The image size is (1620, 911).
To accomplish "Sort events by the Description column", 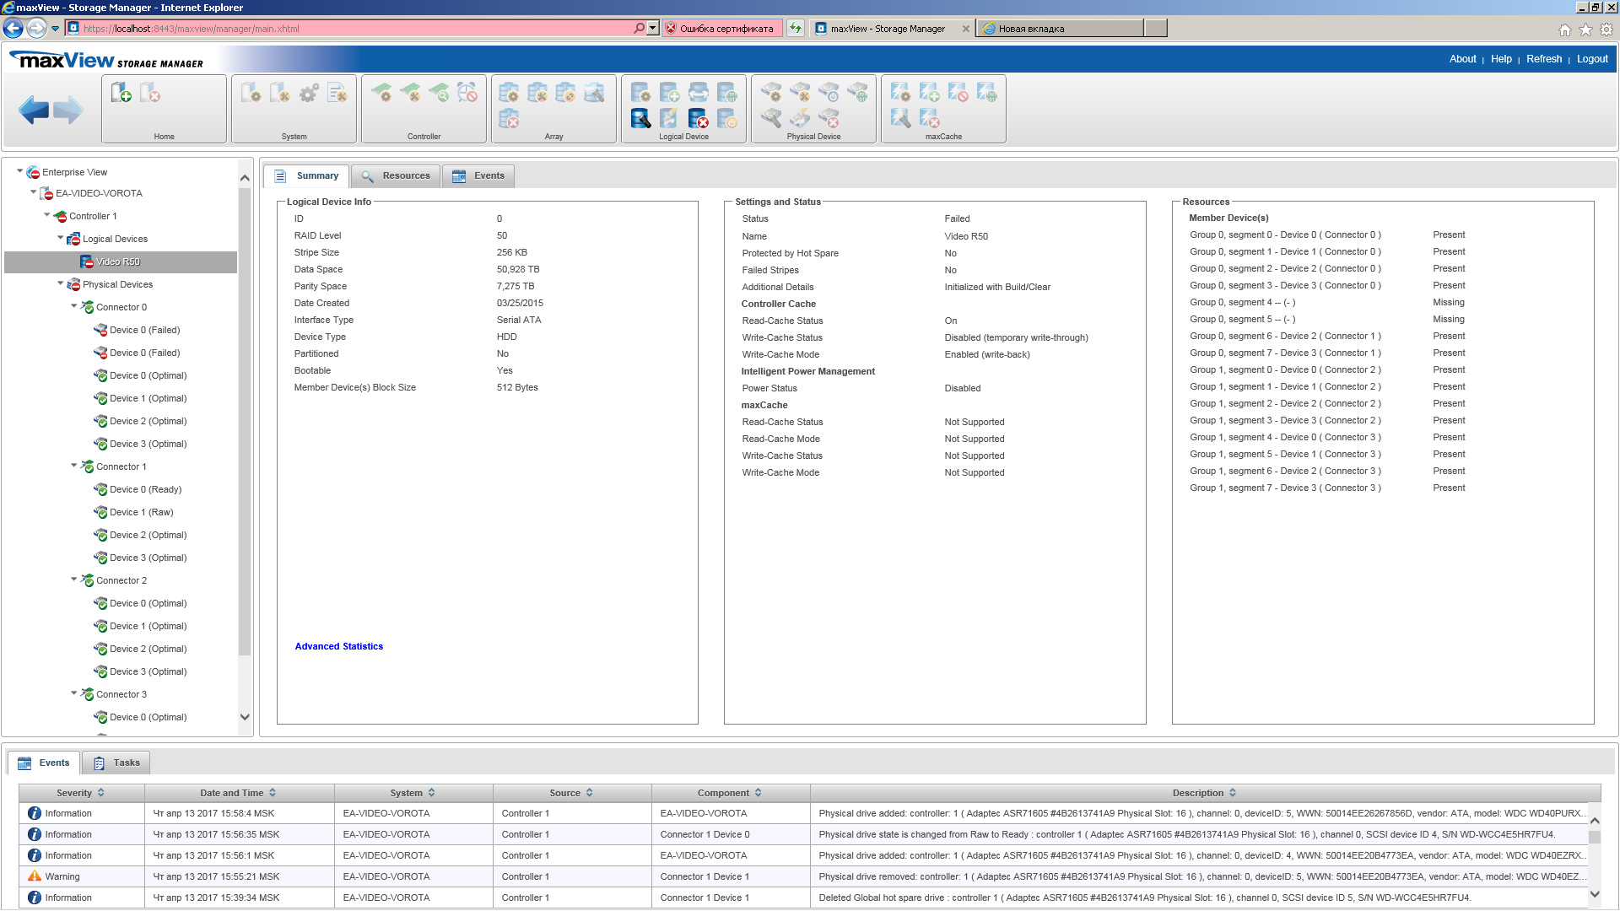I will [x=1204, y=793].
